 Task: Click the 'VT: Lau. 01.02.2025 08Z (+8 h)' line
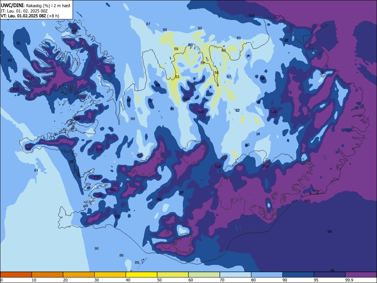point(30,16)
